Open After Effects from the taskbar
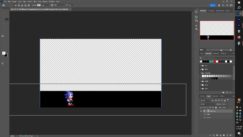The height and width of the screenshot is (137, 243). tap(239, 19)
